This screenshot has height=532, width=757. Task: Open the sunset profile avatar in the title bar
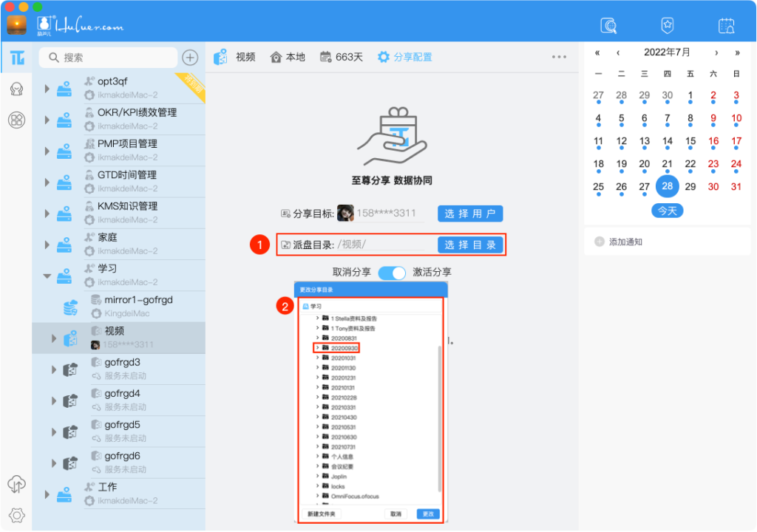[x=17, y=24]
